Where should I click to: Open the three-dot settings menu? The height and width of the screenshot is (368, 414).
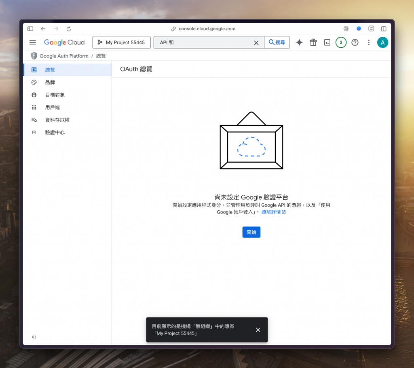(369, 42)
